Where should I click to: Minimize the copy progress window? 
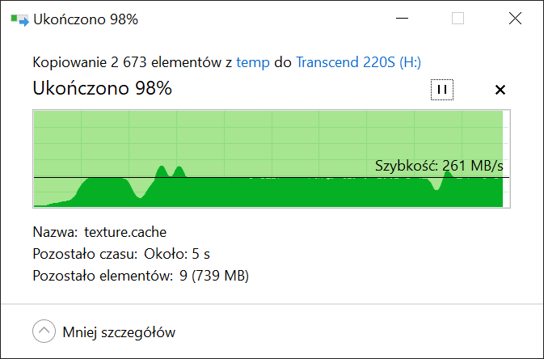(x=402, y=19)
